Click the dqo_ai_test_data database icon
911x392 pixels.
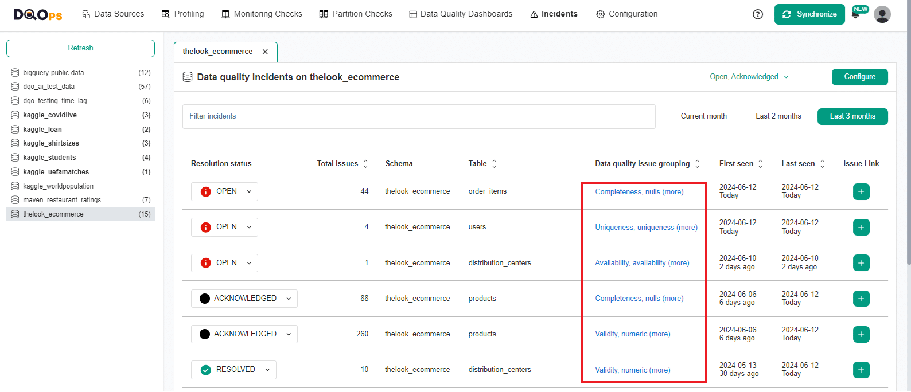coord(15,87)
